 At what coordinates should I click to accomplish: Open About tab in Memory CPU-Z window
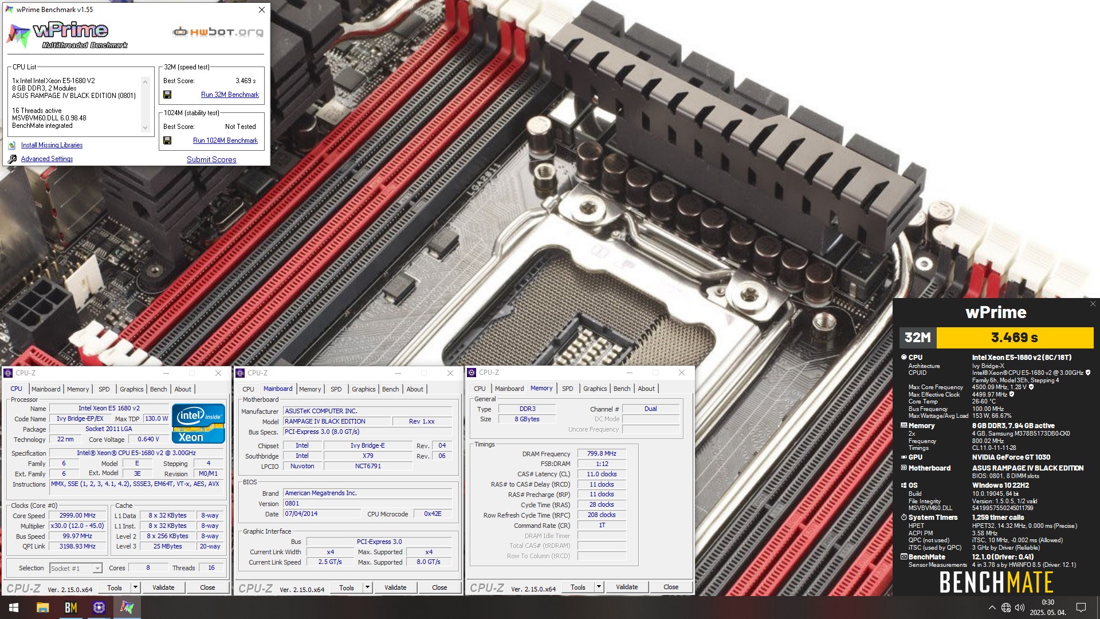point(646,389)
